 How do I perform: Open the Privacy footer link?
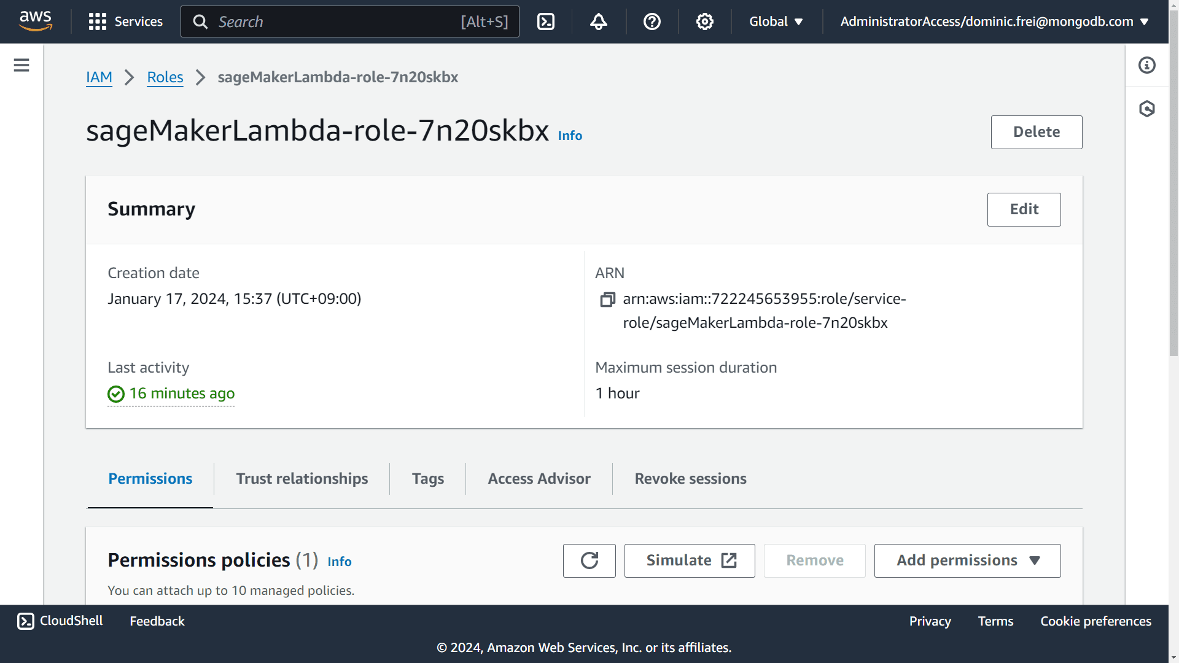(x=930, y=621)
